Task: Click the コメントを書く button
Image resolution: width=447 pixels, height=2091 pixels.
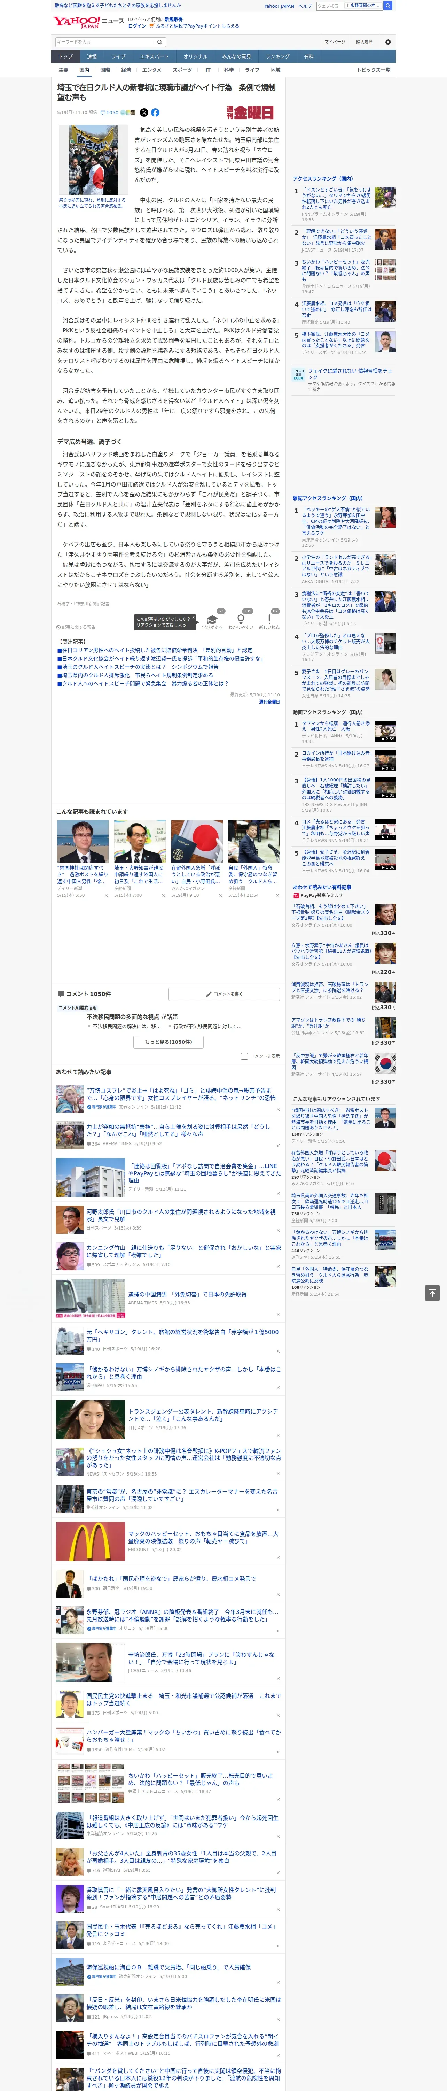Action: pos(224,994)
